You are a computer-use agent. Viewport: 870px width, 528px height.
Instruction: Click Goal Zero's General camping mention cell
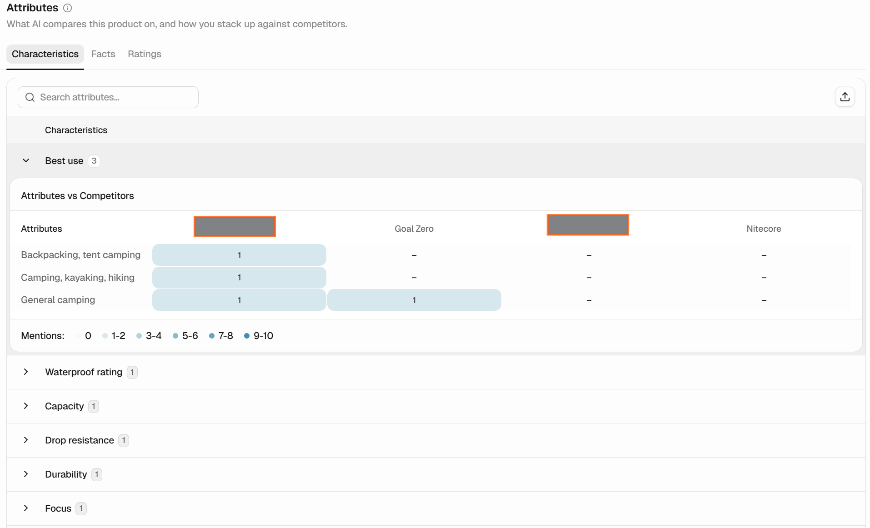[x=414, y=300]
